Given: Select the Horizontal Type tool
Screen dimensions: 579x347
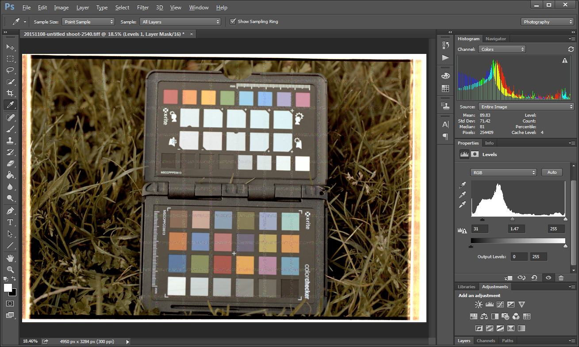Looking at the screenshot, I should click(x=11, y=222).
